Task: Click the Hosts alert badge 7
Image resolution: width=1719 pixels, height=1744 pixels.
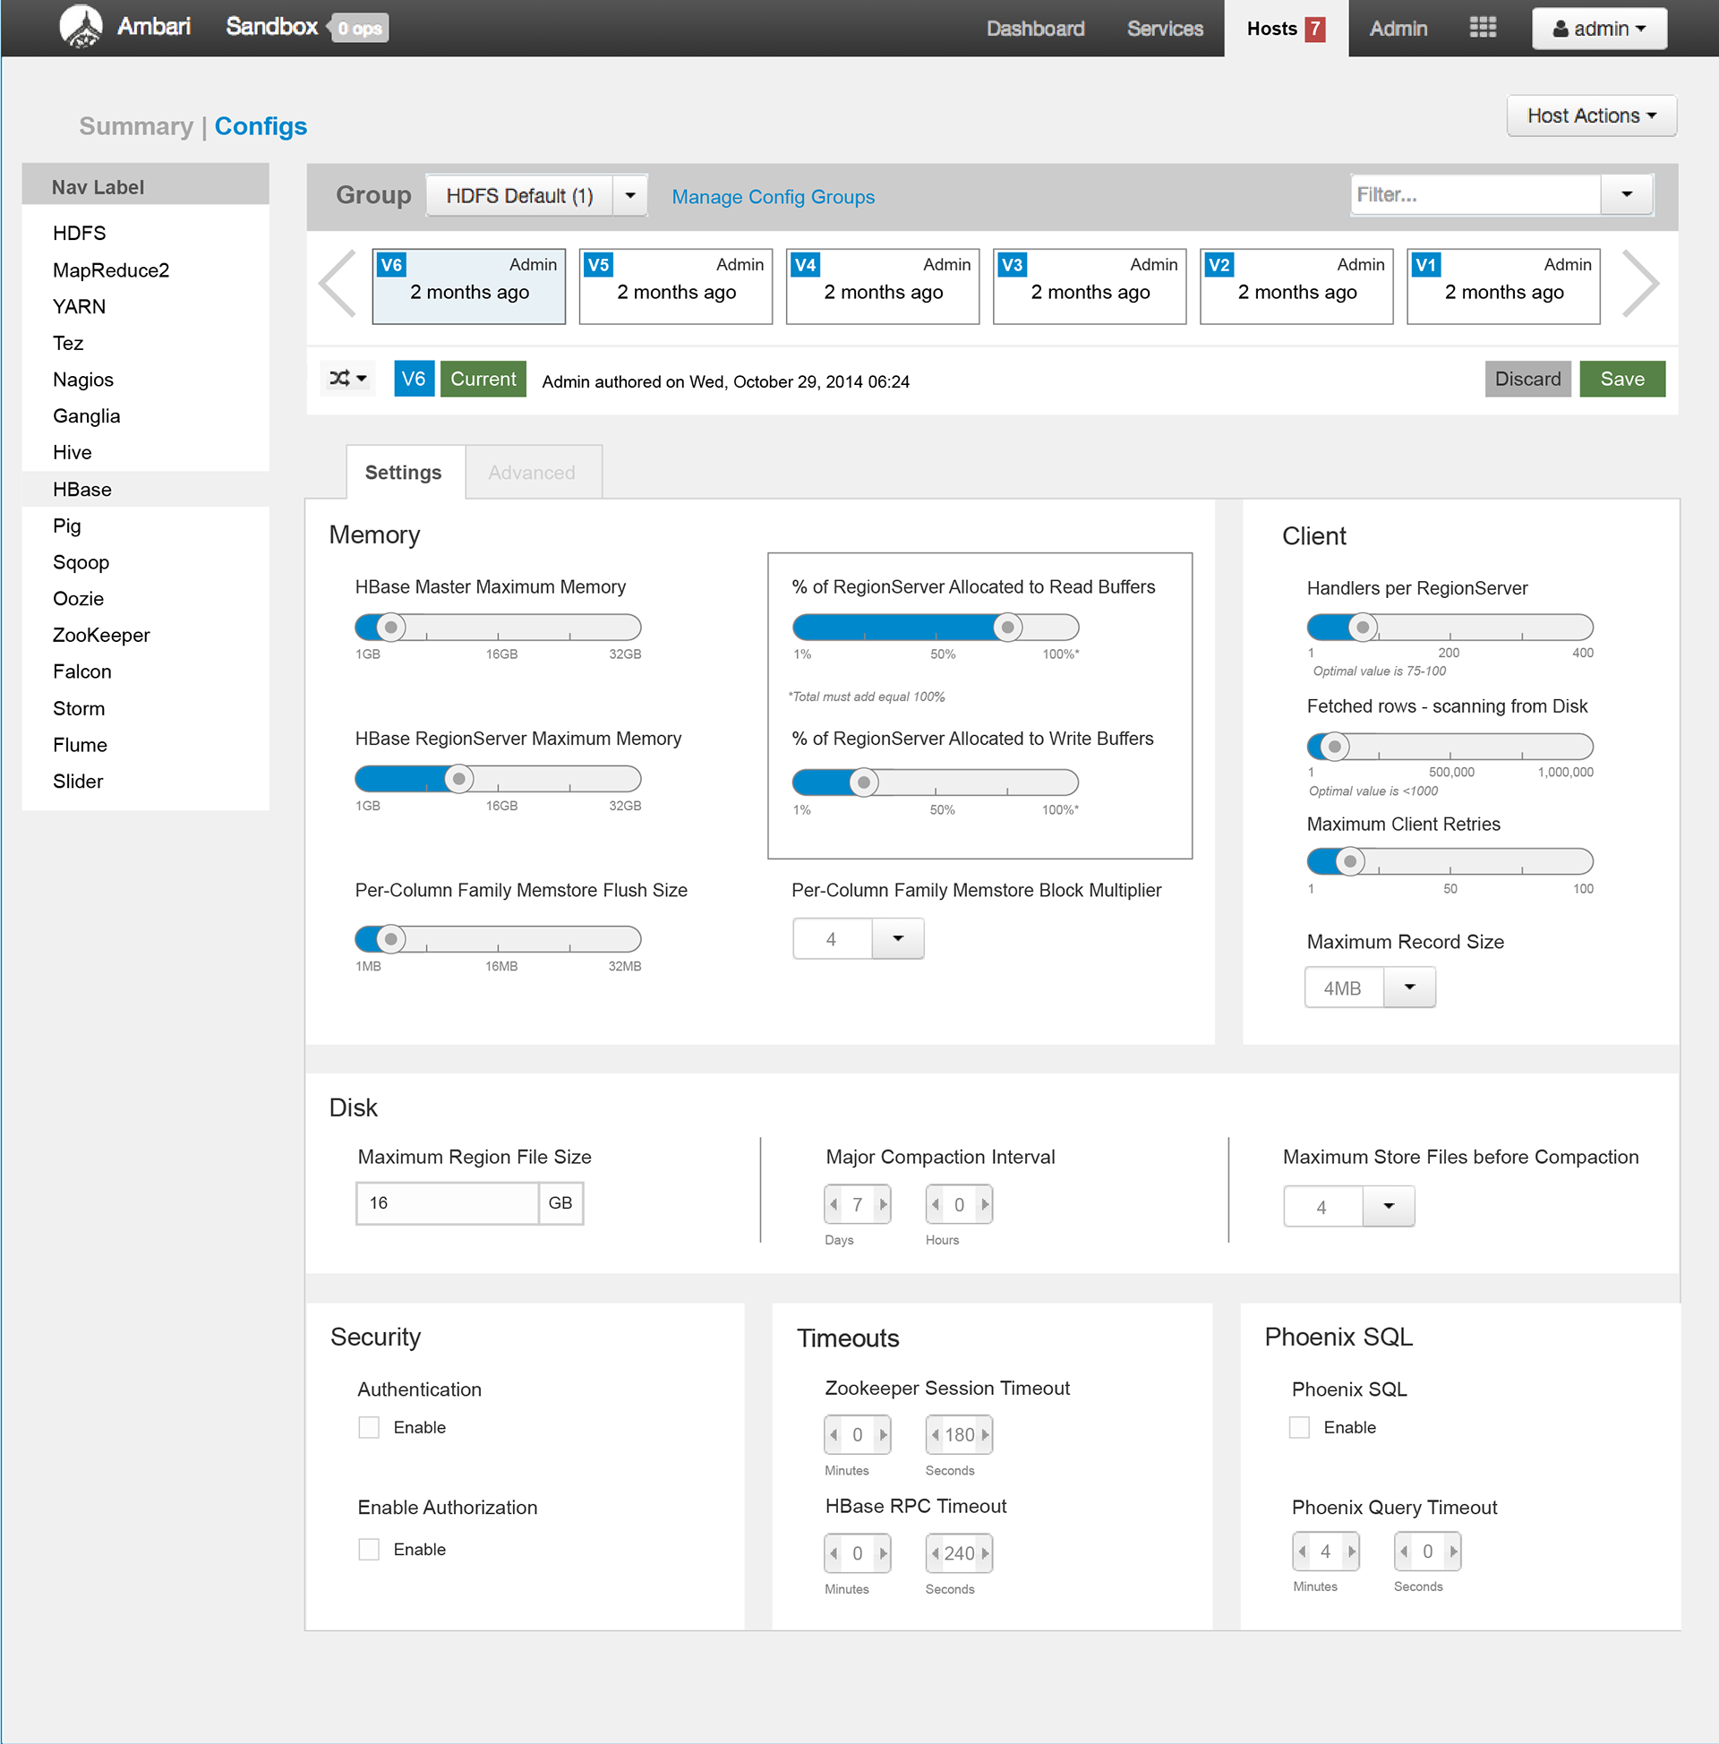Action: point(1315,29)
